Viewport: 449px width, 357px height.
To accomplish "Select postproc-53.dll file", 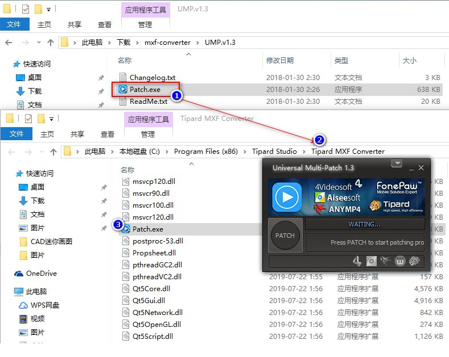I will point(158,241).
